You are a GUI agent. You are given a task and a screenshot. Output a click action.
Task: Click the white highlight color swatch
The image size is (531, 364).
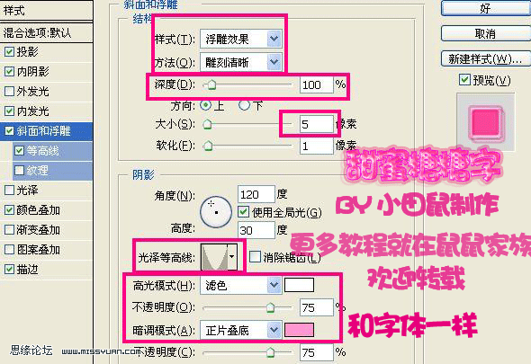[299, 285]
